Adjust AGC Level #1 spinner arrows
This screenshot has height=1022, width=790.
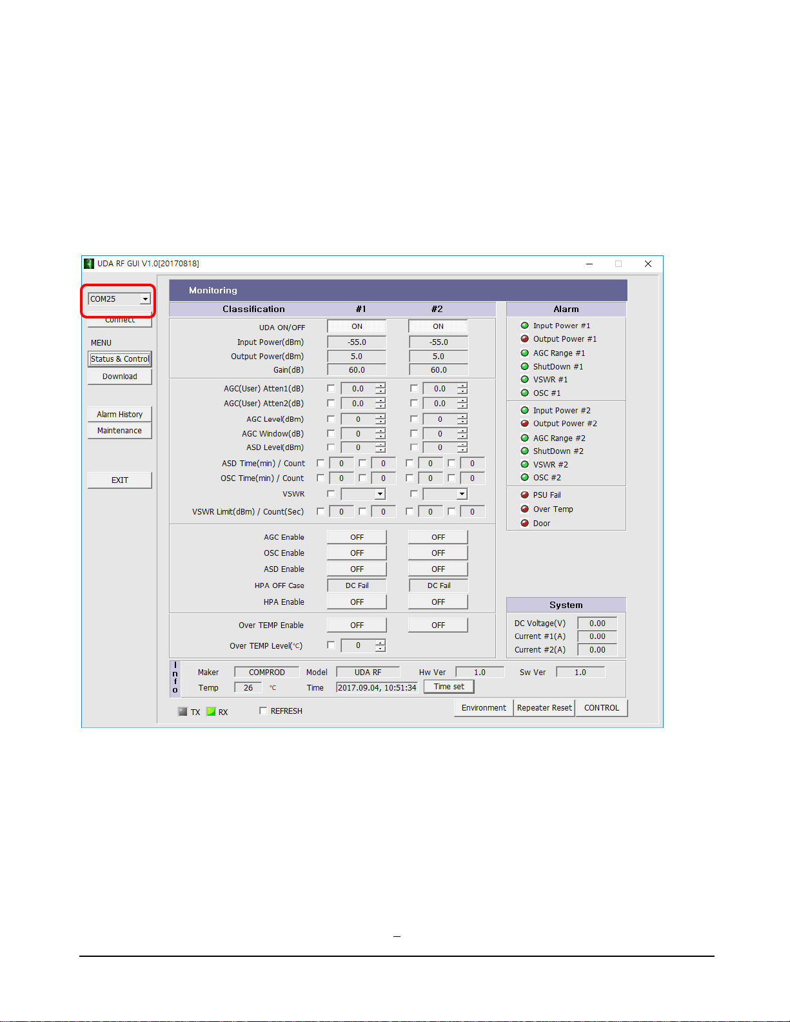click(x=380, y=419)
